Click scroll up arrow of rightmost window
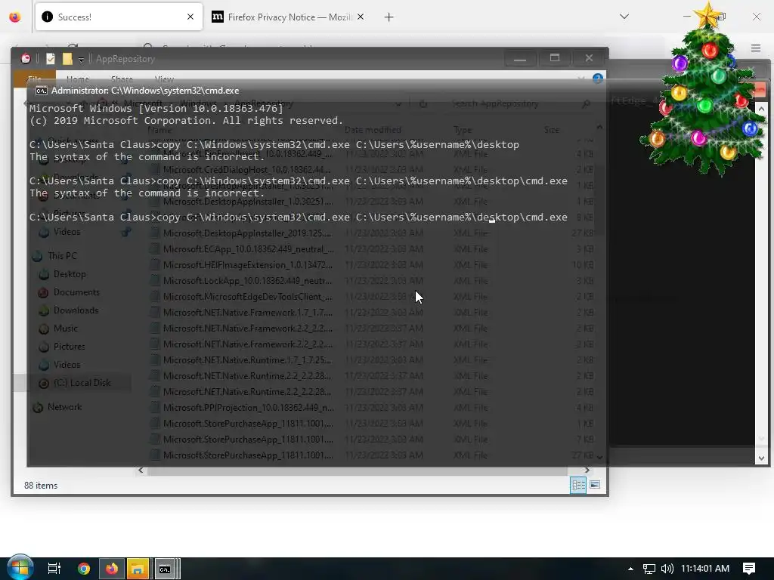 coord(762,109)
